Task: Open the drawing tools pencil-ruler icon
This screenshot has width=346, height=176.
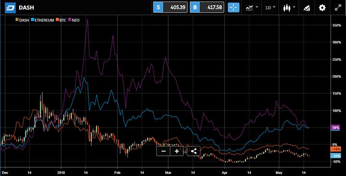Action: click(x=307, y=8)
